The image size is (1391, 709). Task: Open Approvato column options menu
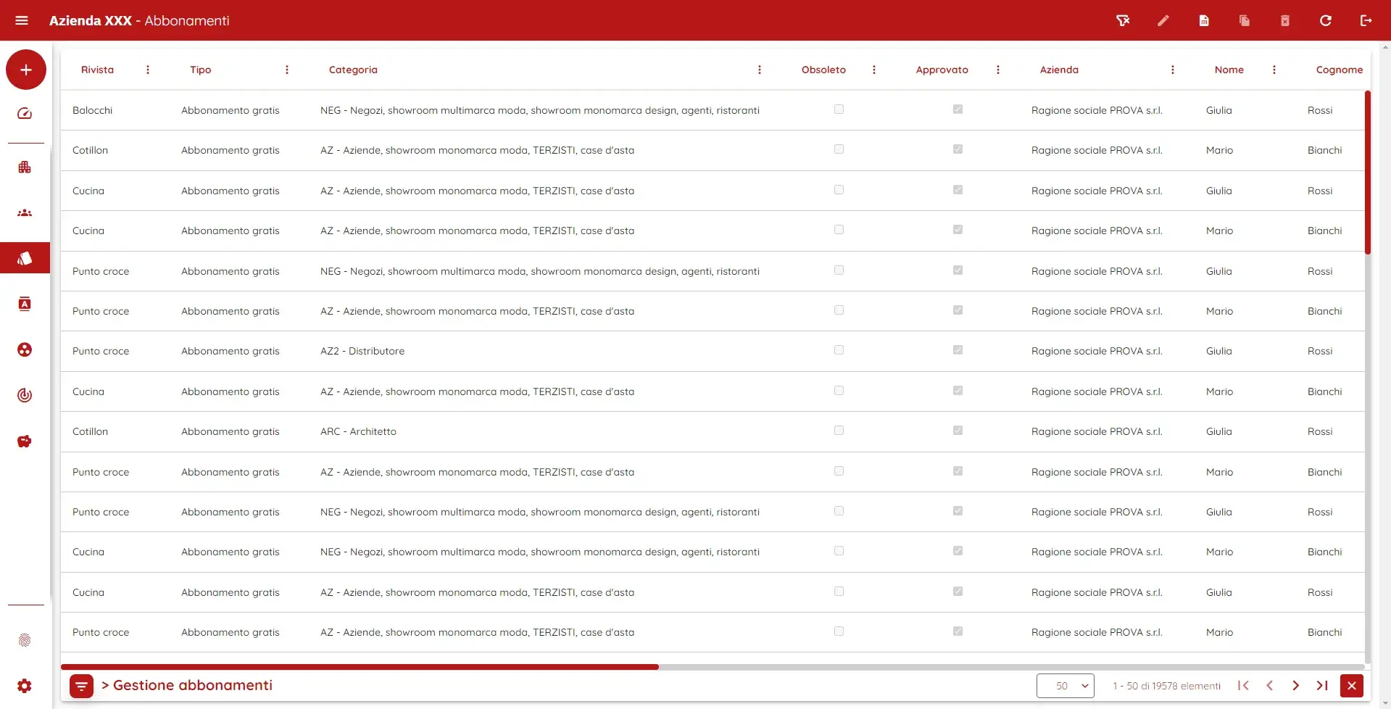[998, 70]
